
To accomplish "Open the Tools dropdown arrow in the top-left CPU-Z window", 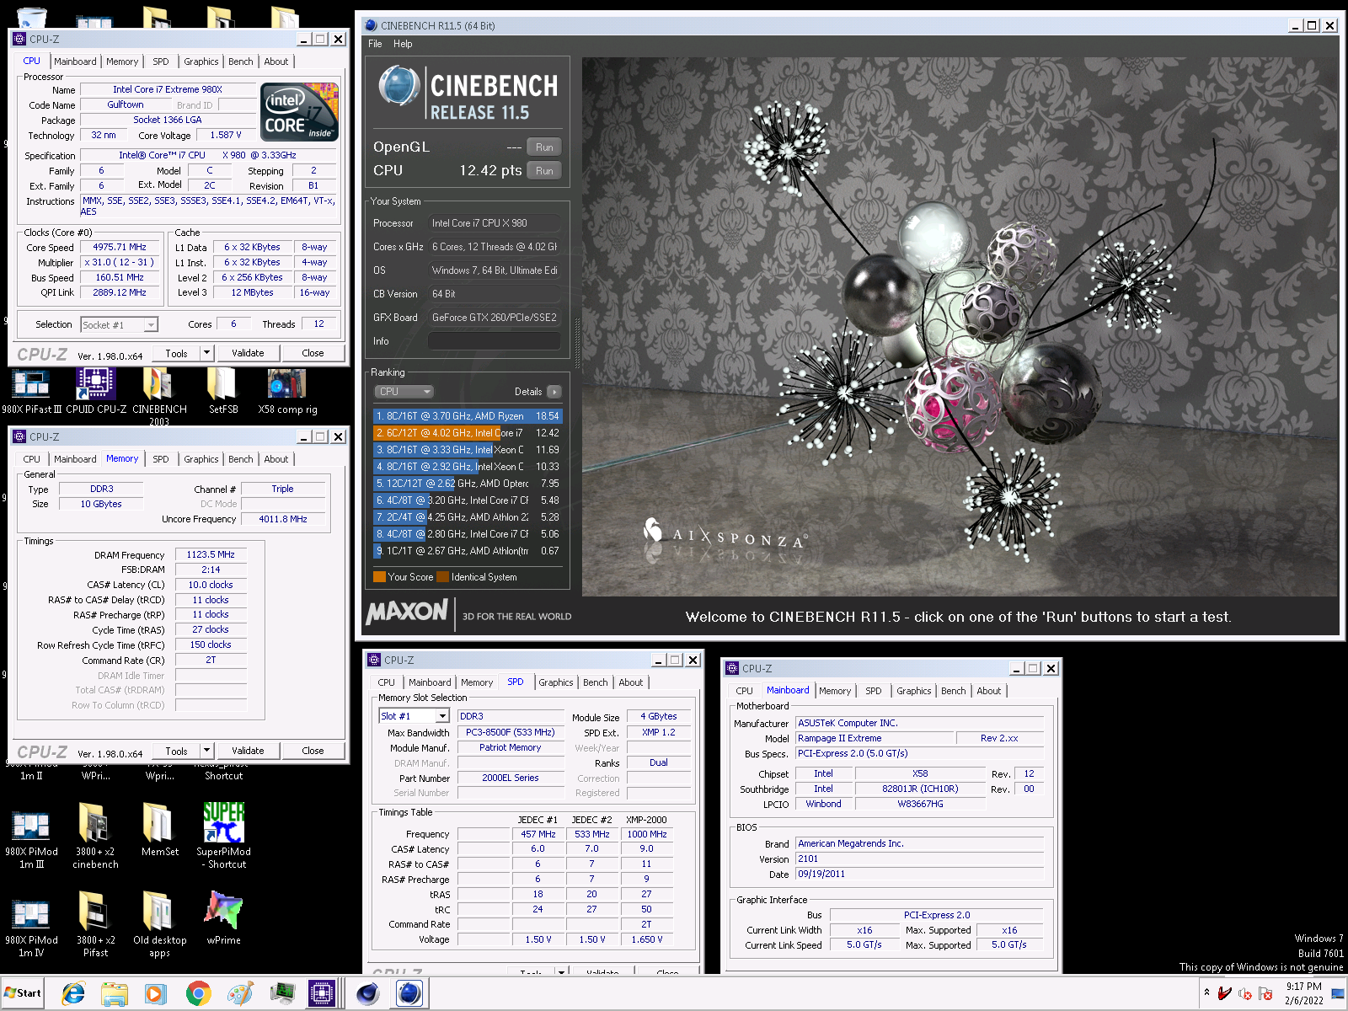I will point(206,353).
